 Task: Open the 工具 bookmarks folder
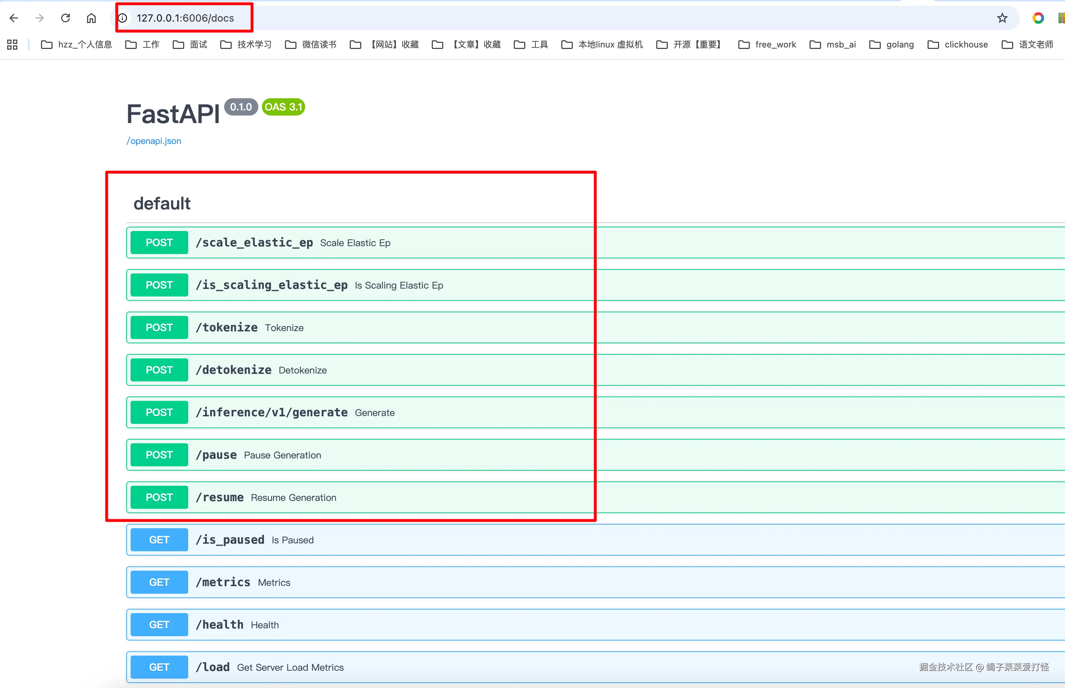(531, 44)
